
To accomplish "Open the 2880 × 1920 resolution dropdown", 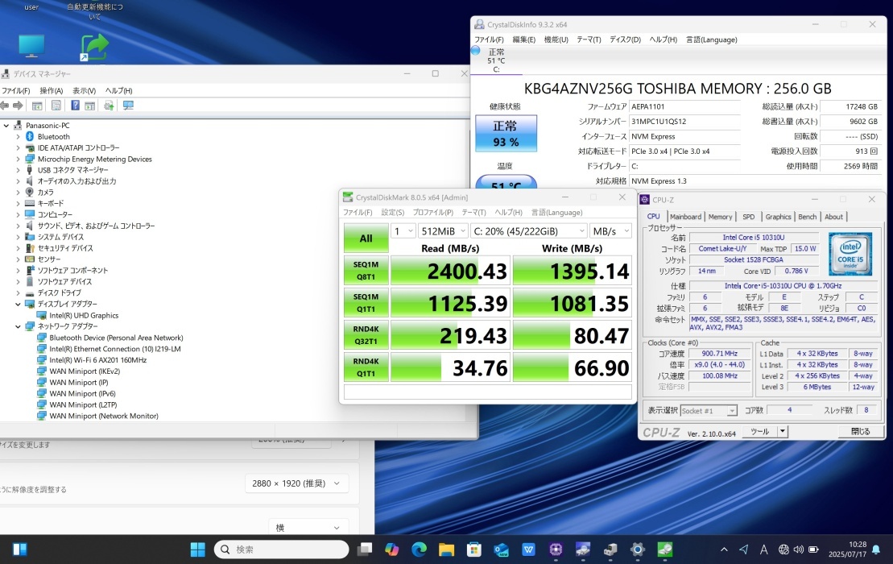I will (296, 483).
